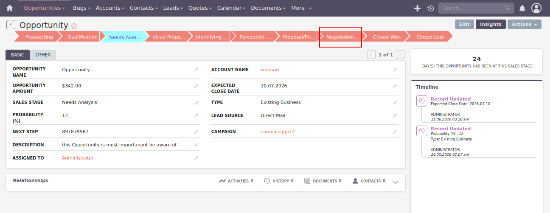Expand the Relationships panel chevron

point(396,182)
